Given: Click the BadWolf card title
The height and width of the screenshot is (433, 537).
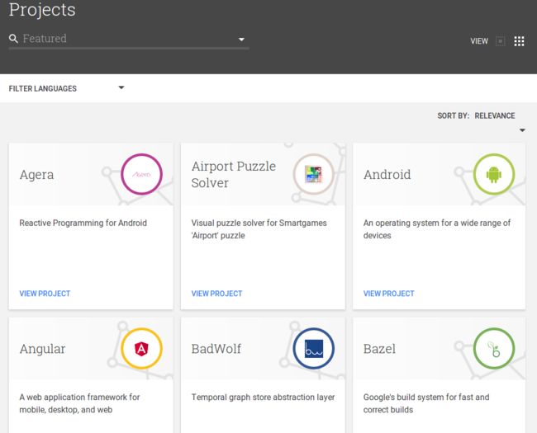Looking at the screenshot, I should (216, 349).
